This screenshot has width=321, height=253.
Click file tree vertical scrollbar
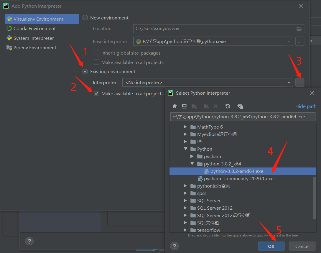pos(314,198)
